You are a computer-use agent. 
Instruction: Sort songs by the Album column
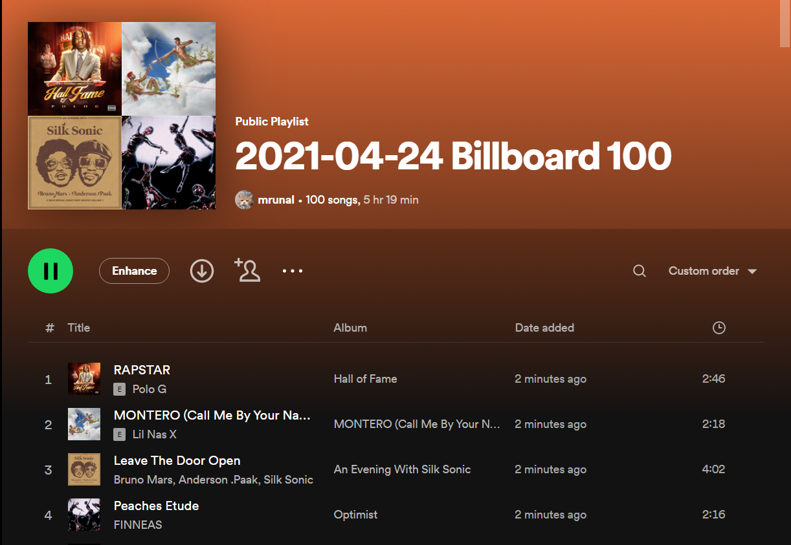(x=350, y=328)
